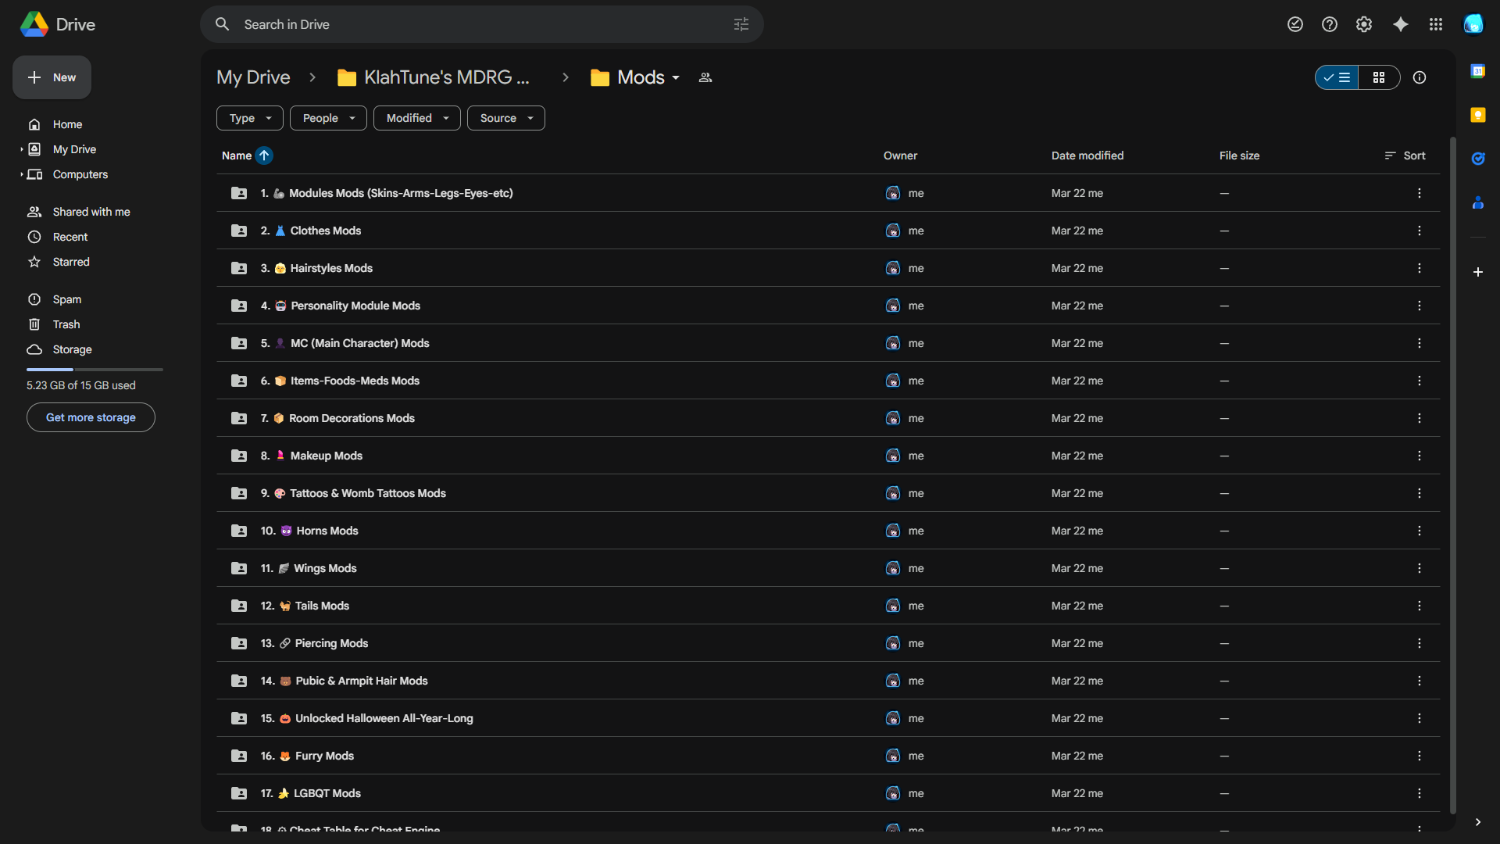The image size is (1500, 844).
Task: Click the Ready for offline icon
Action: point(1295,24)
